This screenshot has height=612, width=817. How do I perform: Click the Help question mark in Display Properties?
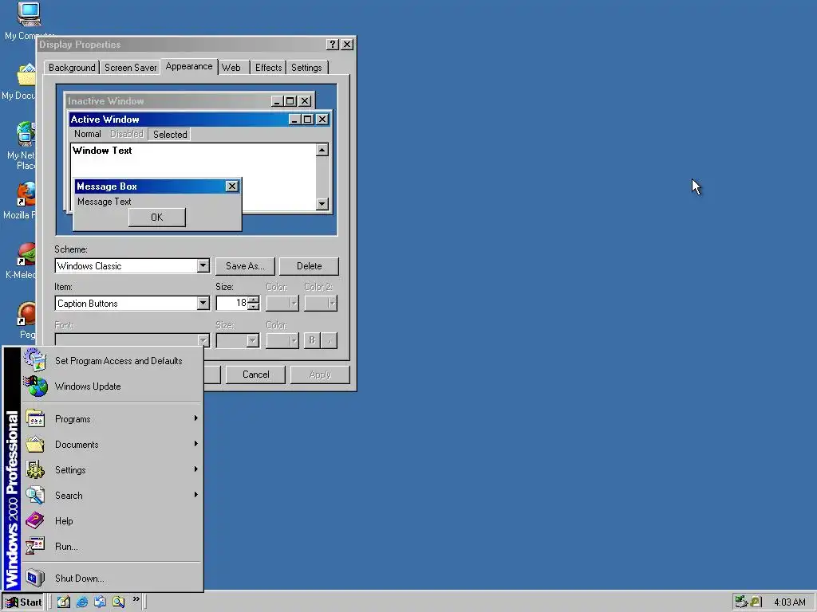(333, 45)
